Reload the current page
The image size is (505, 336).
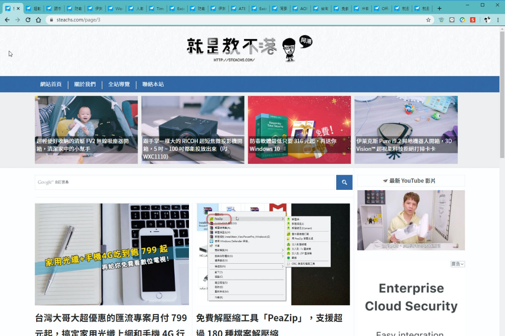pos(28,19)
